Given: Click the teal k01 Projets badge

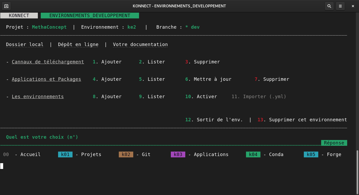Looking at the screenshot, I should [x=65, y=154].
